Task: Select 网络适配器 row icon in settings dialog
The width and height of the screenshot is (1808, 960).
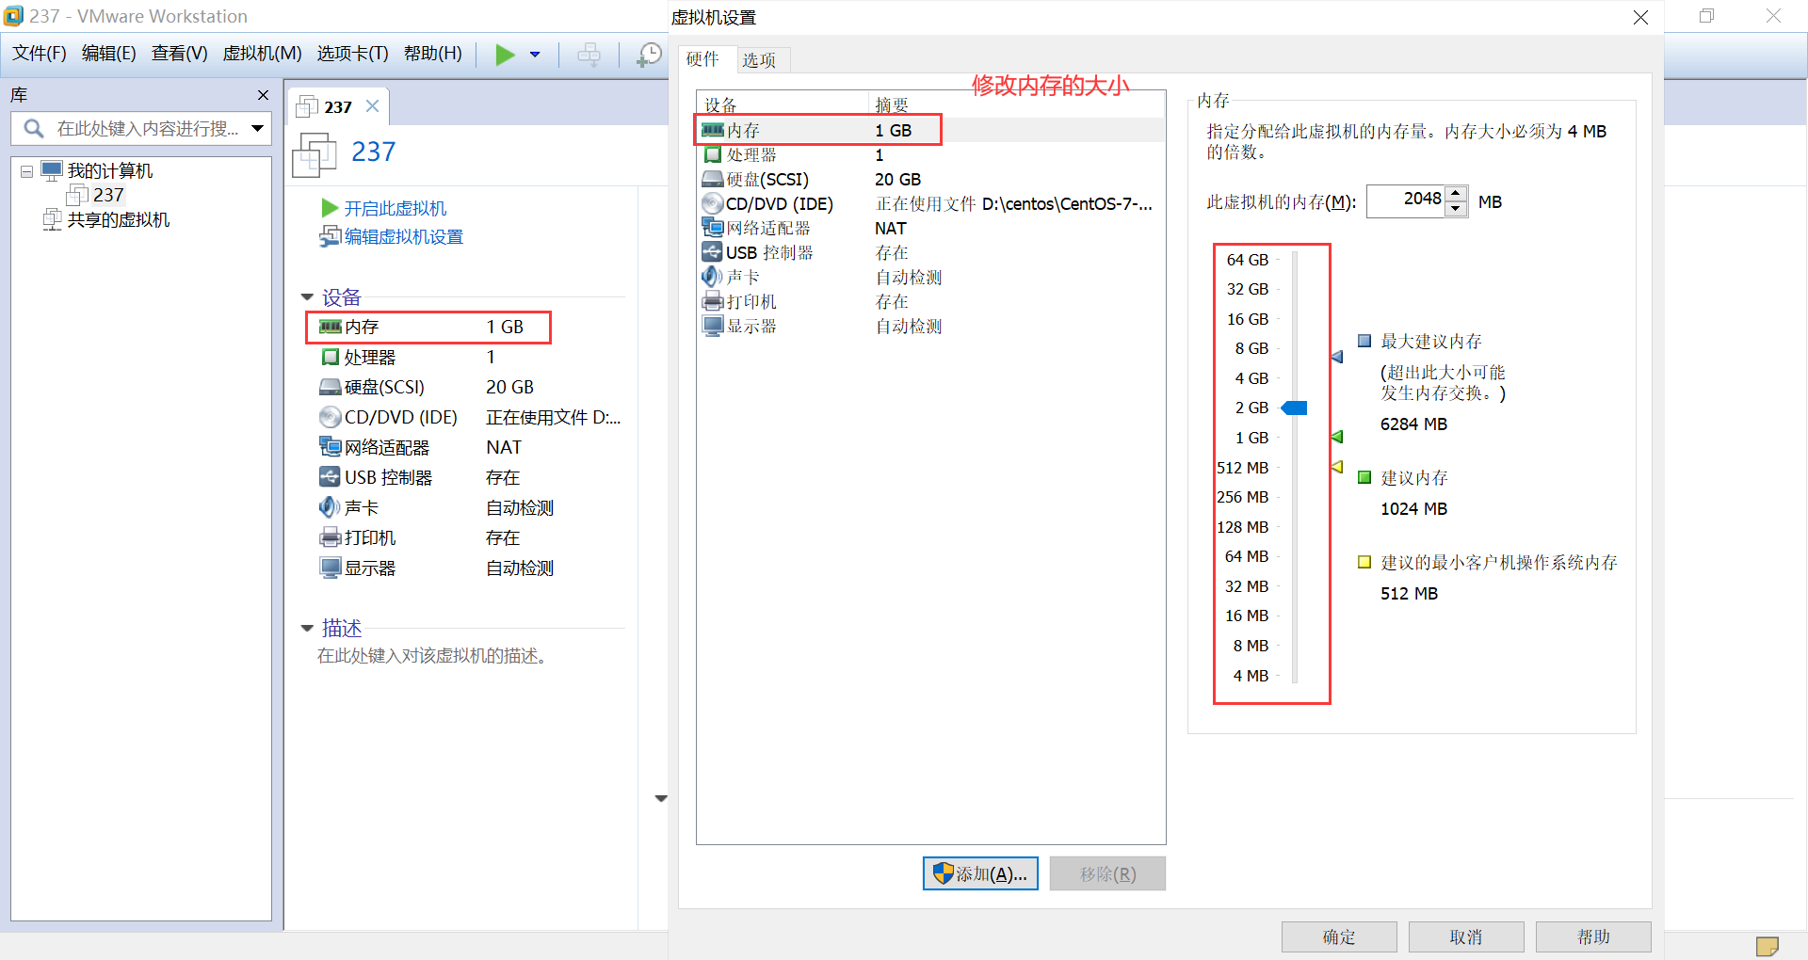Action: pos(713,228)
